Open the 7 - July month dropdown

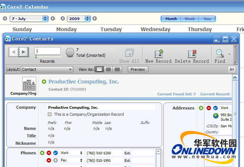coord(29,19)
